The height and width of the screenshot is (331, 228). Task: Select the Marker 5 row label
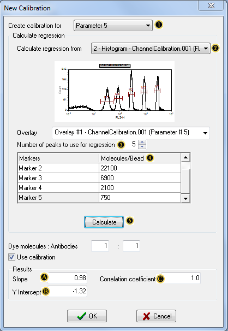click(58, 198)
